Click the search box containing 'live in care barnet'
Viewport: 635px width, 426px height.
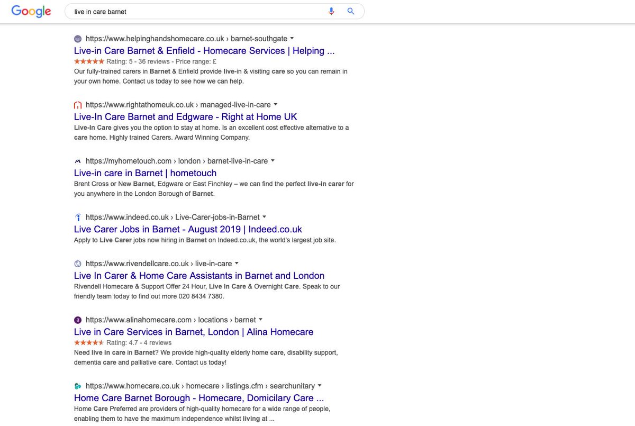pos(214,11)
